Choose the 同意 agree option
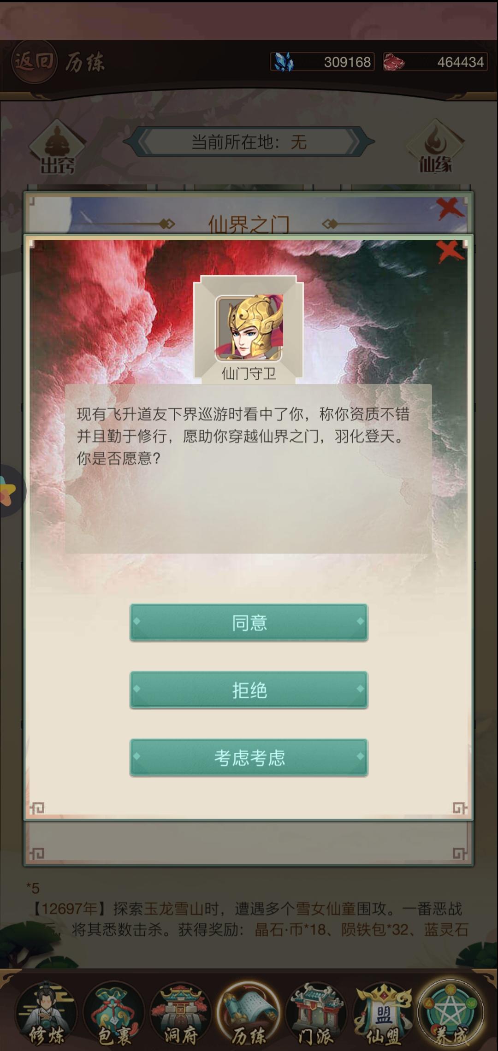The height and width of the screenshot is (1051, 498). pyautogui.click(x=249, y=622)
